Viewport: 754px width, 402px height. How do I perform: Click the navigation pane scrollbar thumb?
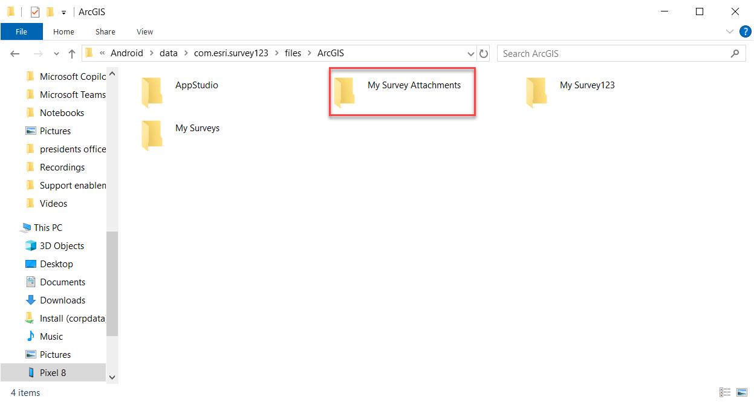point(112,284)
